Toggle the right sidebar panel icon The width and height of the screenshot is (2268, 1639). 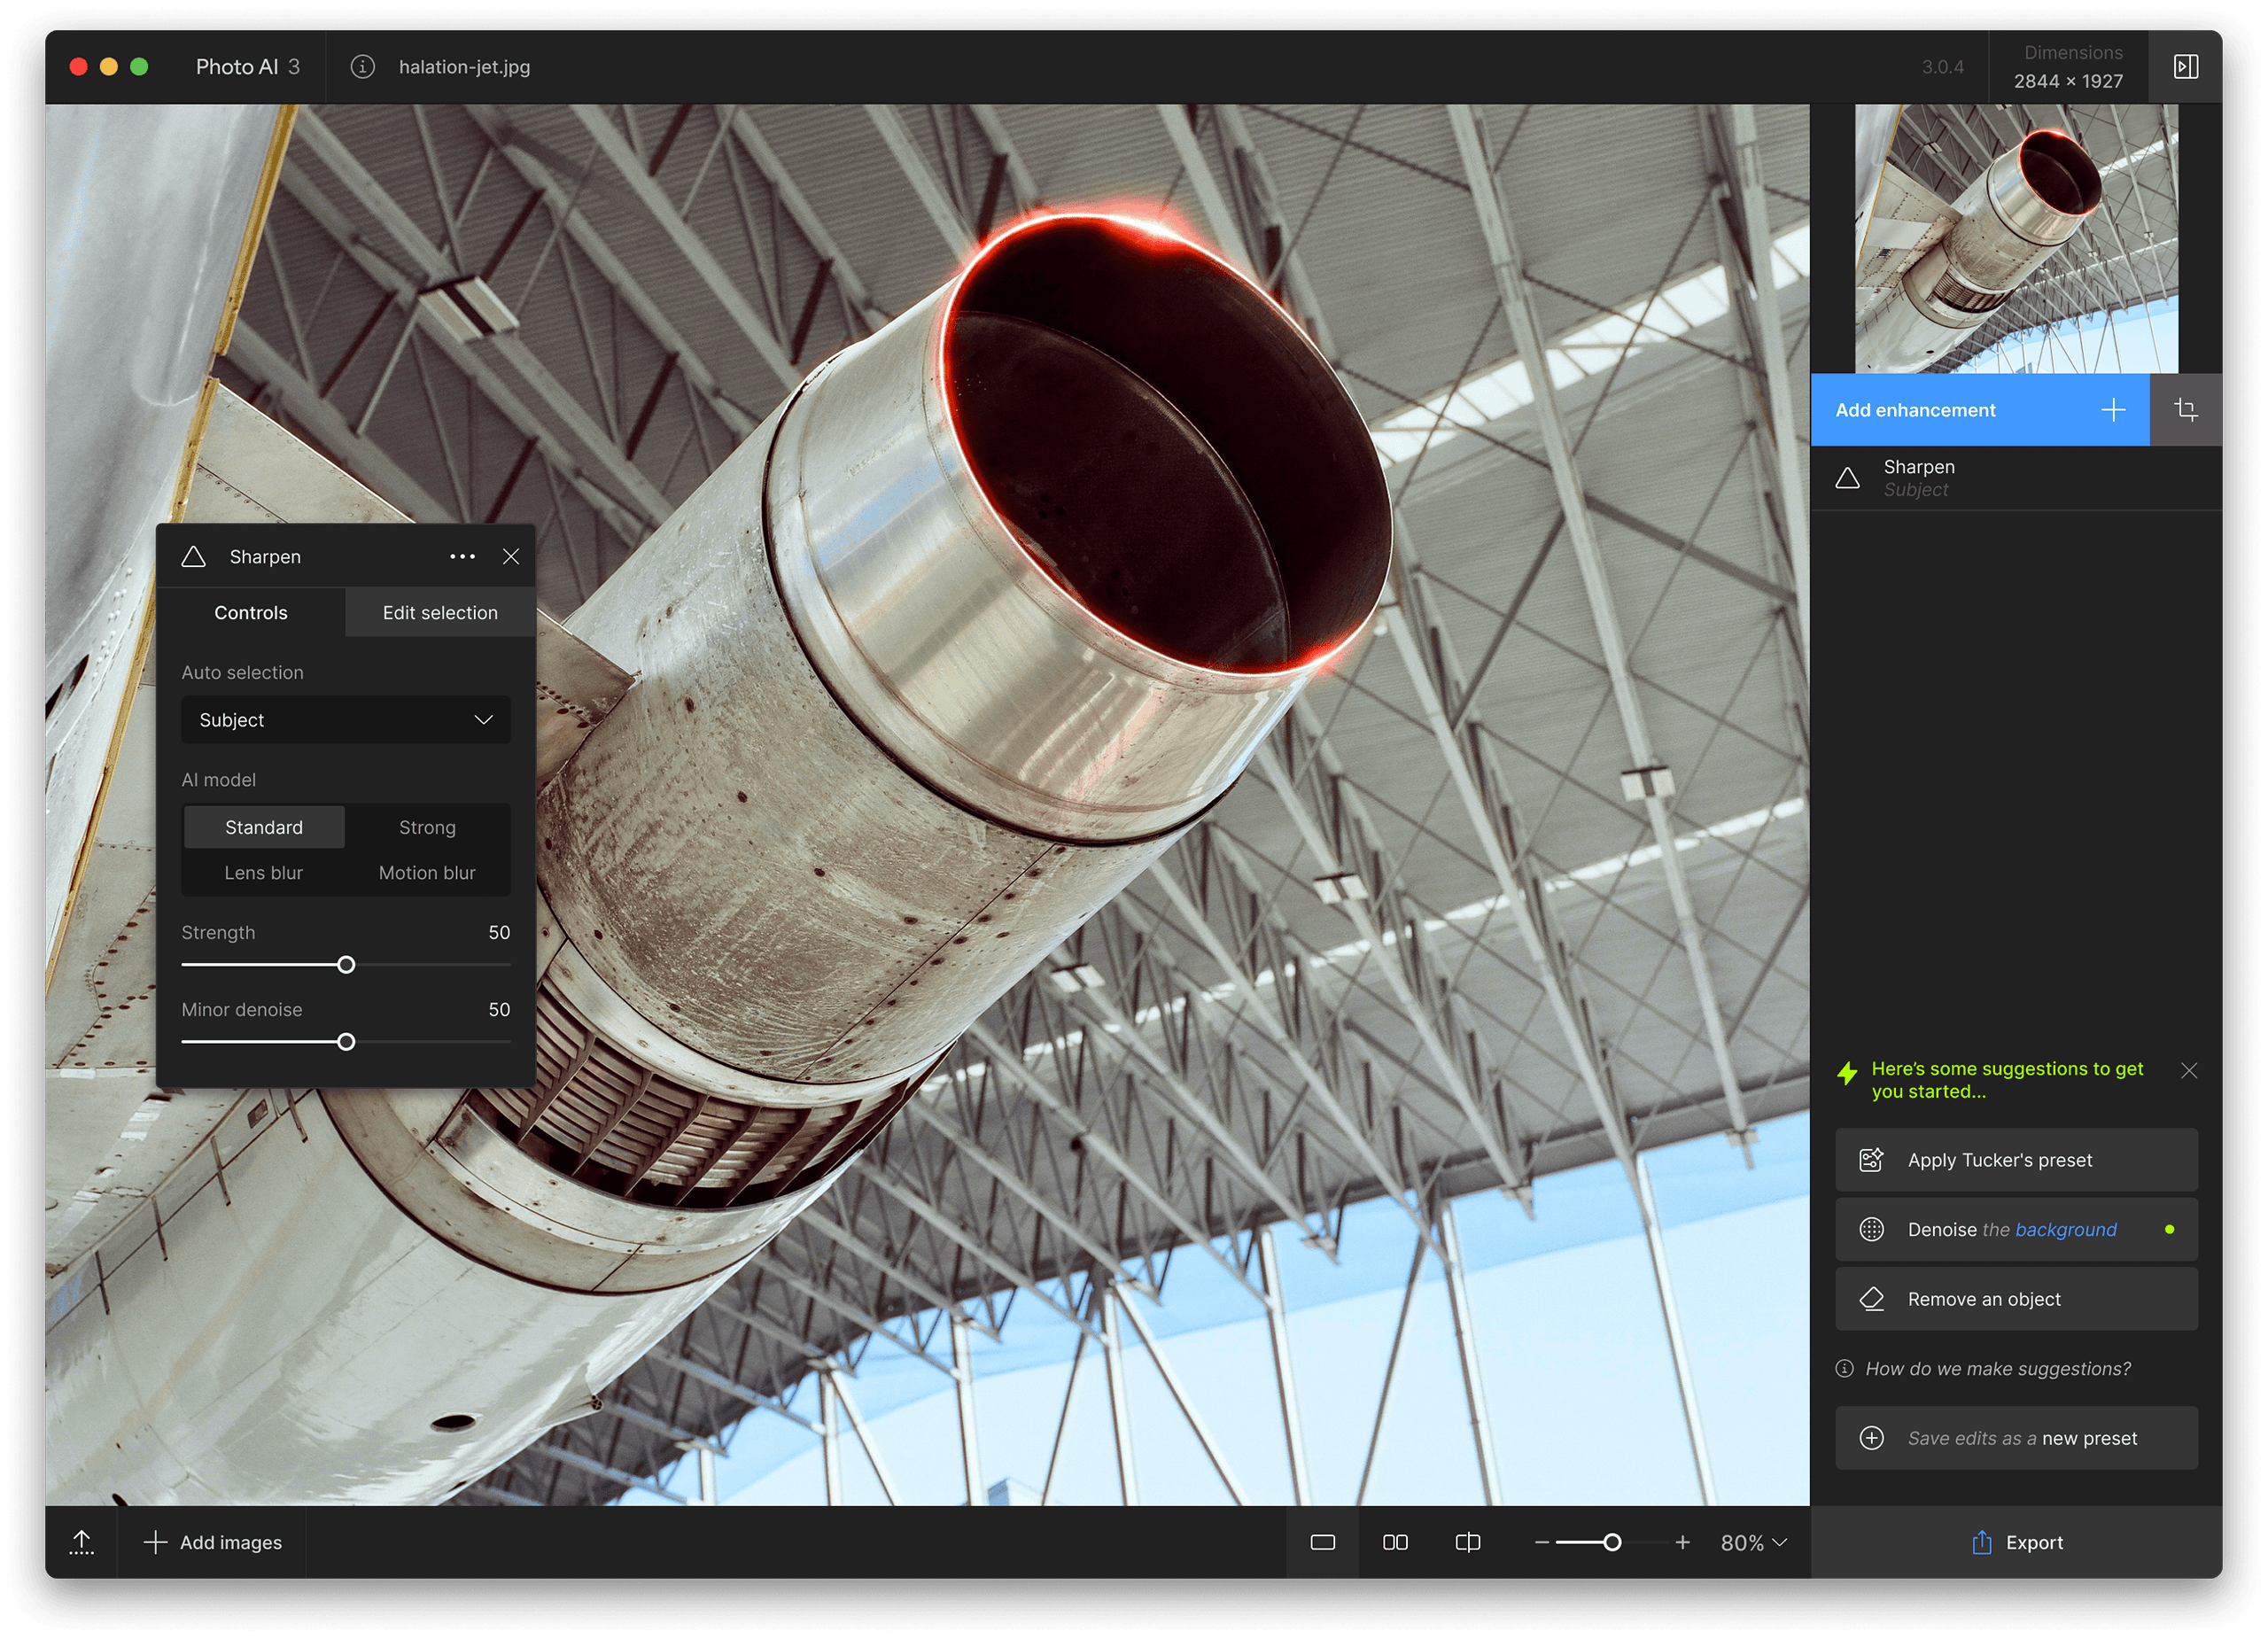pos(2185,66)
